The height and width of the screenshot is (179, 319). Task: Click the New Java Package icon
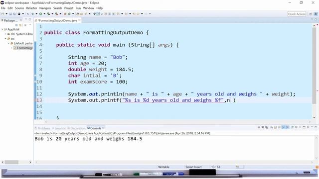[x=65, y=14]
